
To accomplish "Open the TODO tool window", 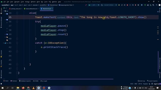I will (6, 81).
